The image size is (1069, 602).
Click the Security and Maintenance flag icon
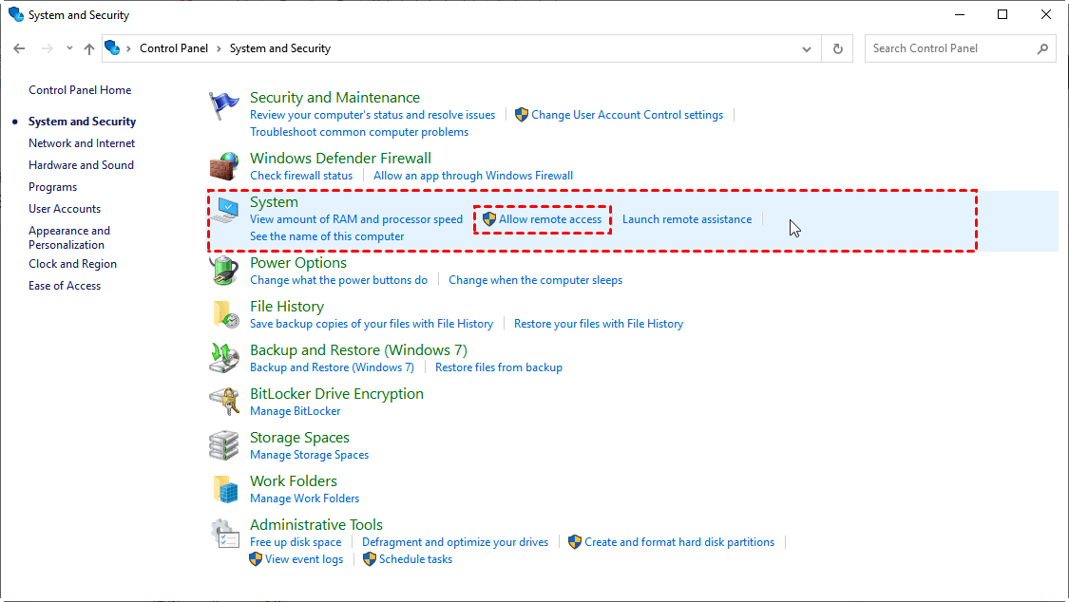[224, 106]
